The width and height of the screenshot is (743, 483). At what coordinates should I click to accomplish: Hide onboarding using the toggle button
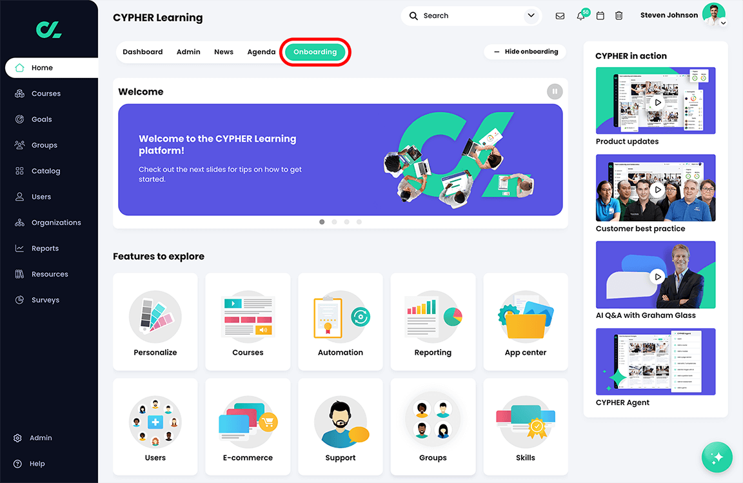[x=524, y=51]
